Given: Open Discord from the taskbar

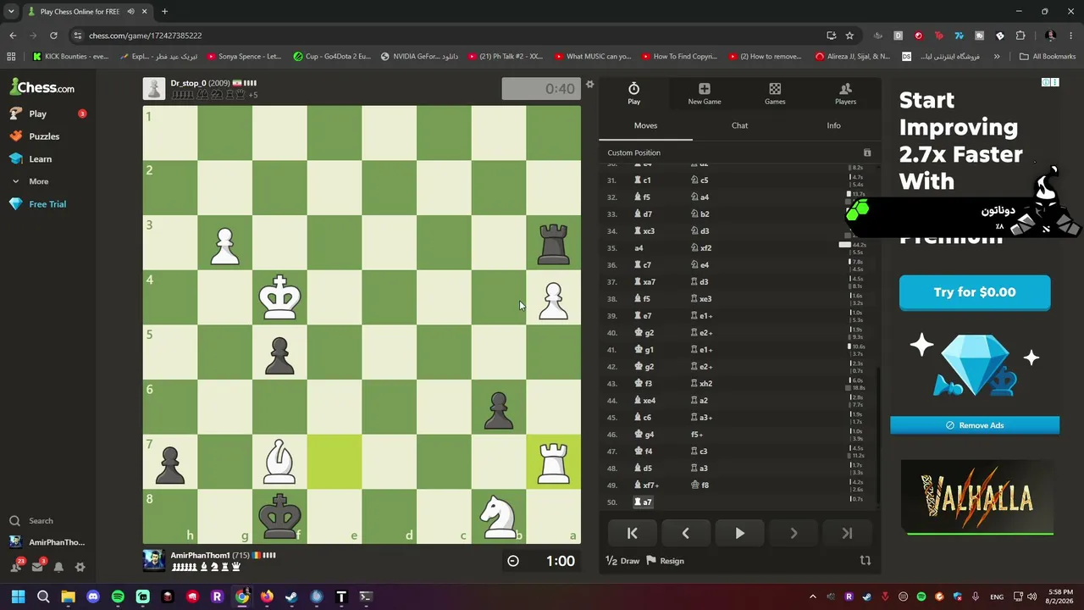Looking at the screenshot, I should [93, 596].
